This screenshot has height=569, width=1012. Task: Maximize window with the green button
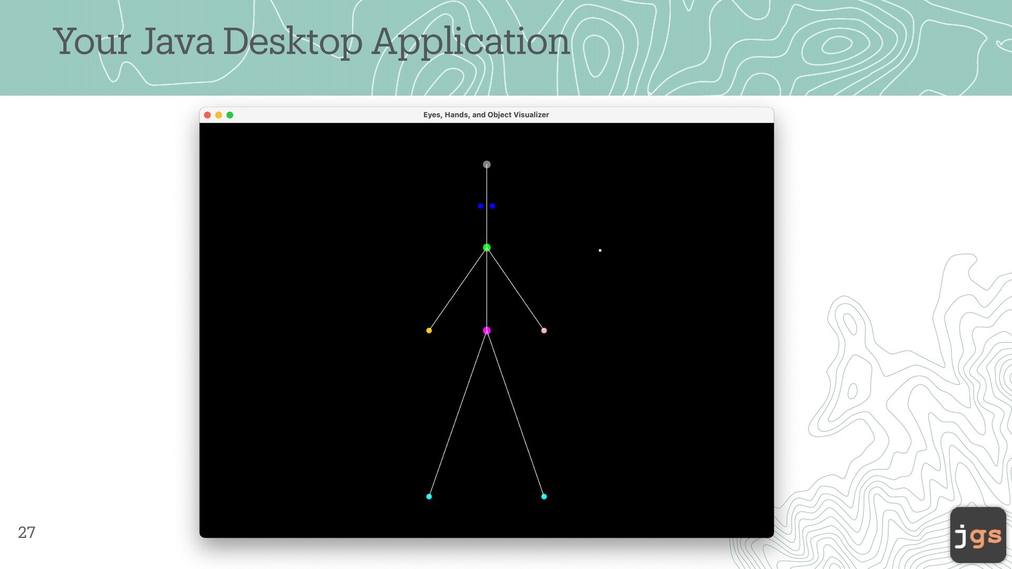pyautogui.click(x=230, y=115)
